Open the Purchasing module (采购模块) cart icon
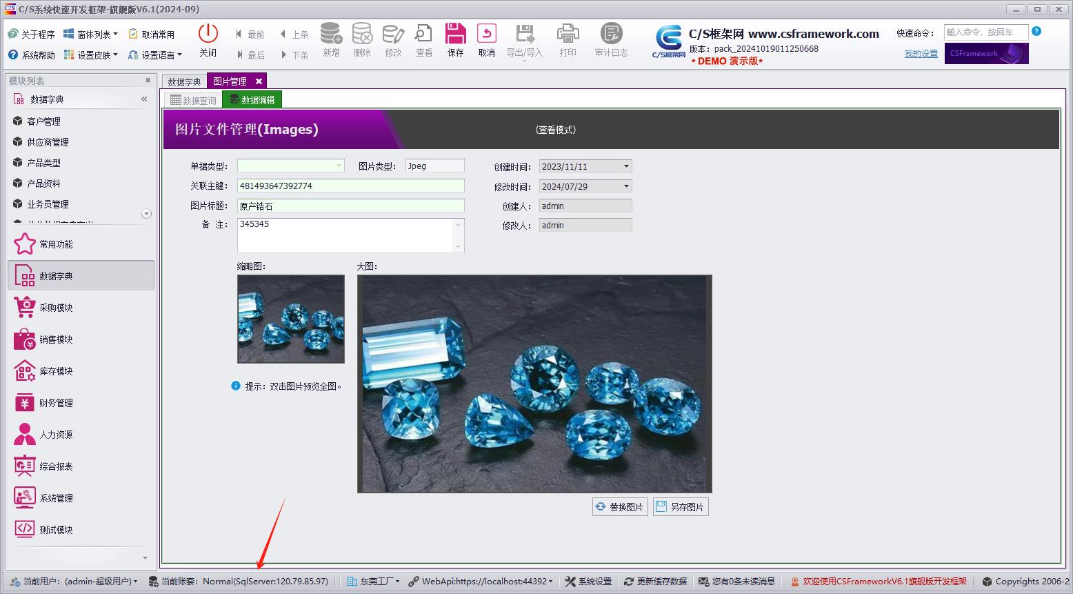Screen dimensions: 1073x594 coord(25,308)
